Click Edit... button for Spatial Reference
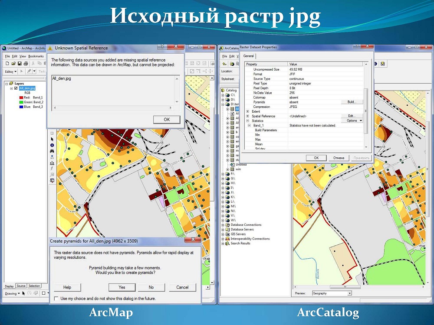 click(352, 116)
